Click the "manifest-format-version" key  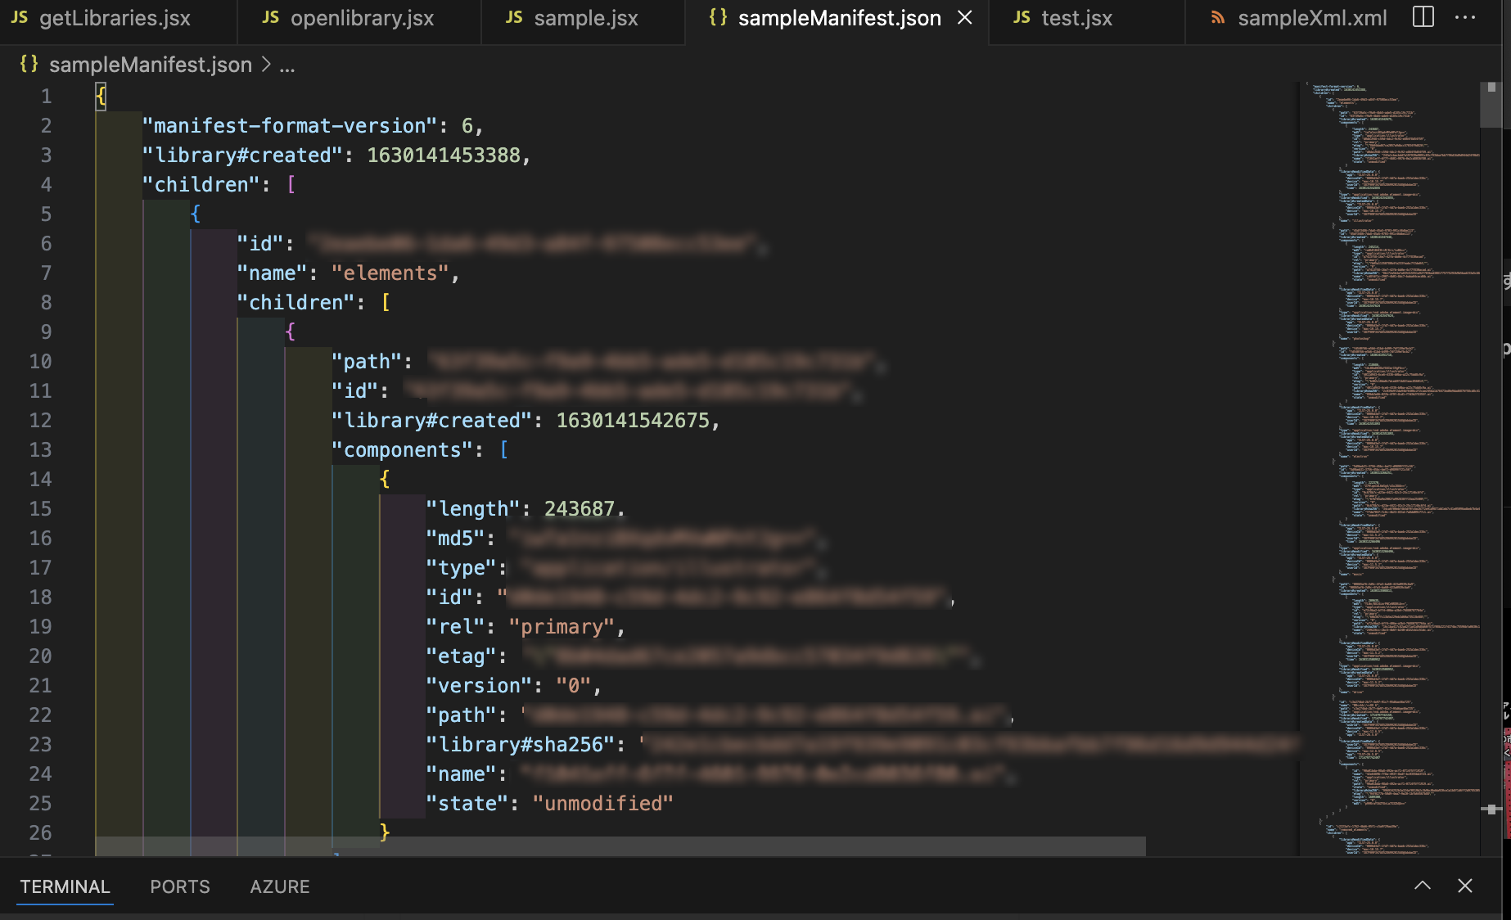290,126
